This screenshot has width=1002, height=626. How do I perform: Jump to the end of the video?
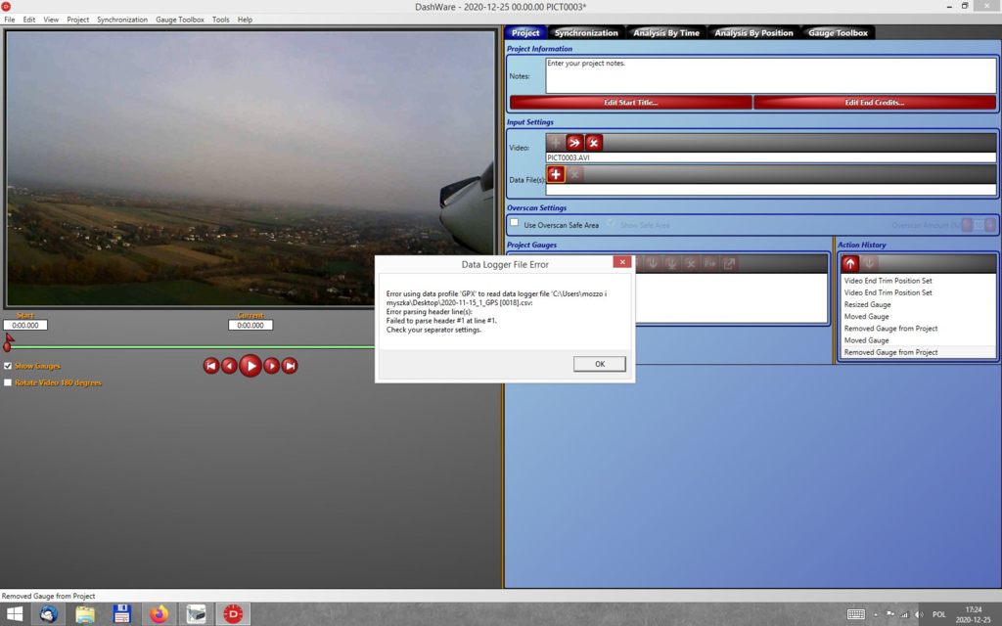coord(290,366)
